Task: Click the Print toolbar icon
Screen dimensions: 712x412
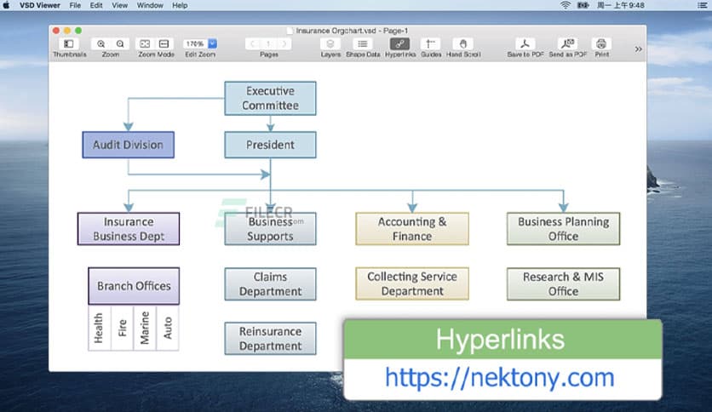Action: click(602, 43)
